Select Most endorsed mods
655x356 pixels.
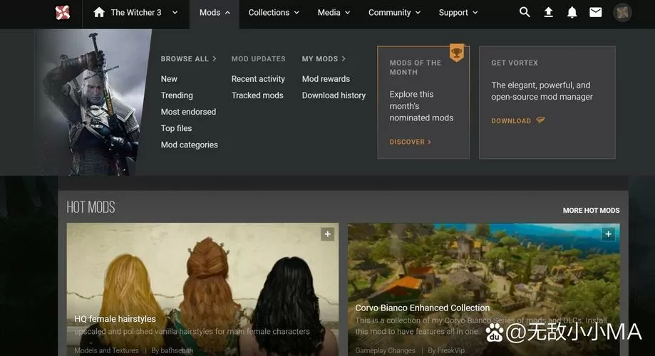point(188,112)
